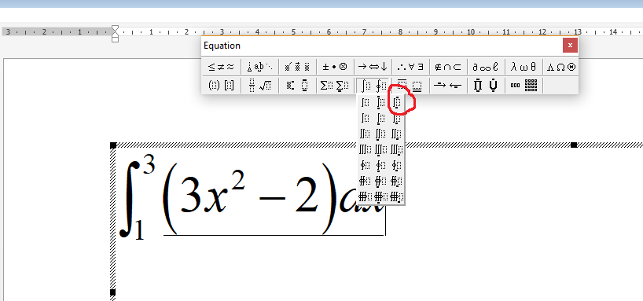This screenshot has width=643, height=301.
Task: Insert volume integral with underscript limit
Action: point(381,196)
